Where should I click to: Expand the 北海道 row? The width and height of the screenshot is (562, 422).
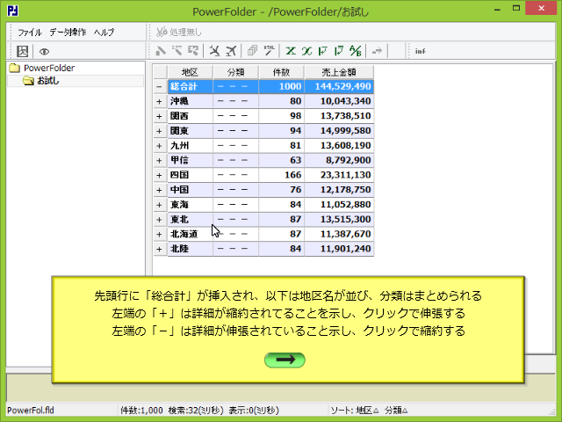pyautogui.click(x=160, y=234)
